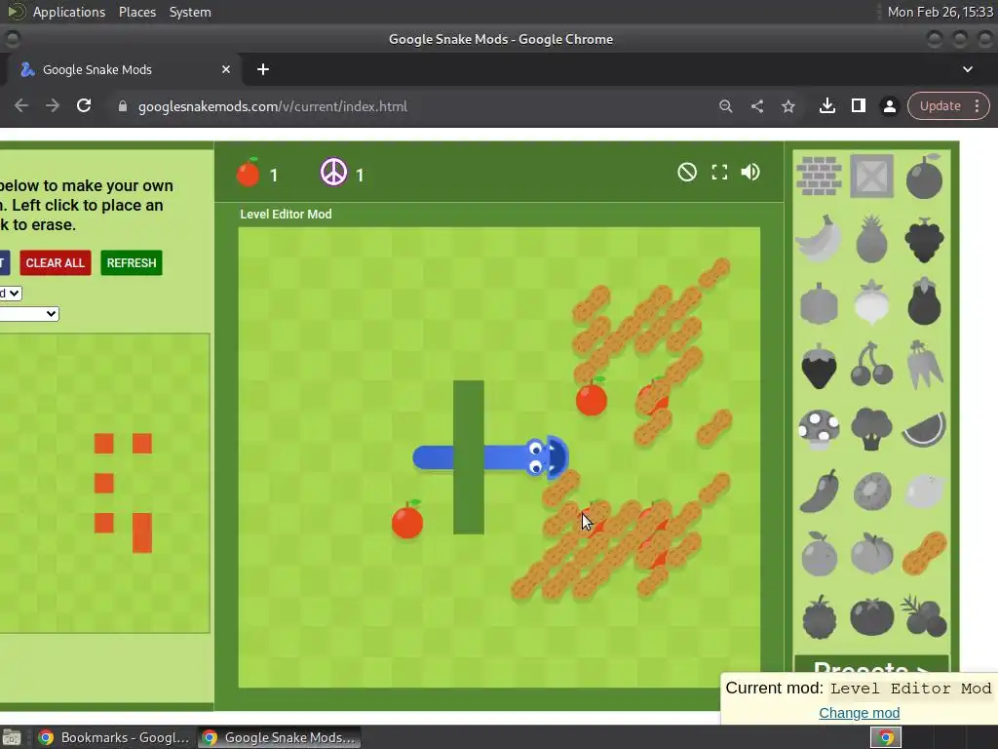998x749 pixels.
Task: Mute the game sound
Action: click(x=750, y=172)
